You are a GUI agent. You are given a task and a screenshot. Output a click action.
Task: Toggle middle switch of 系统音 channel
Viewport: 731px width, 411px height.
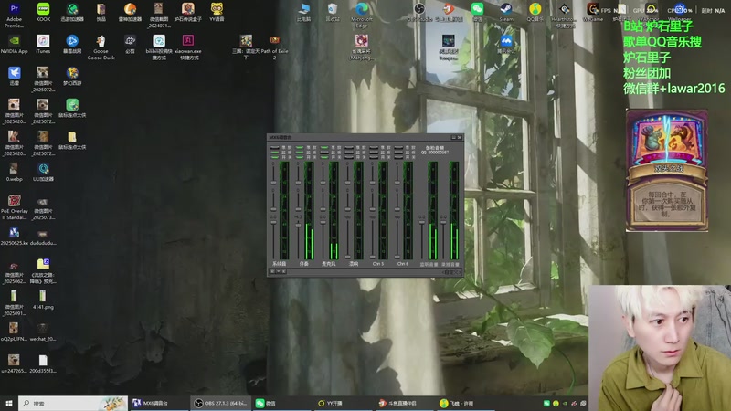tap(275, 152)
